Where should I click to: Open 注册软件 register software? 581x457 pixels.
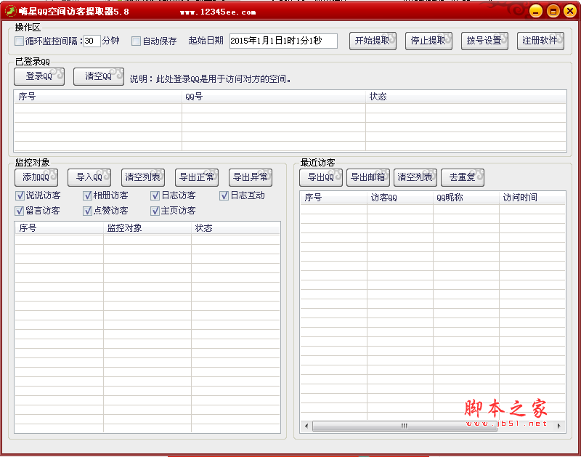(540, 41)
